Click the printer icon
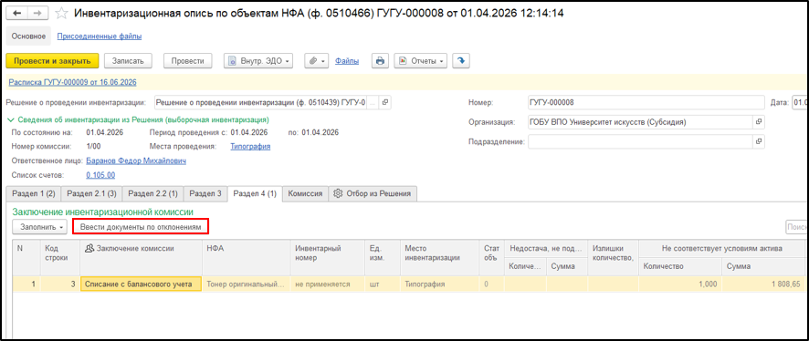This screenshot has height=341, width=809. pos(380,61)
